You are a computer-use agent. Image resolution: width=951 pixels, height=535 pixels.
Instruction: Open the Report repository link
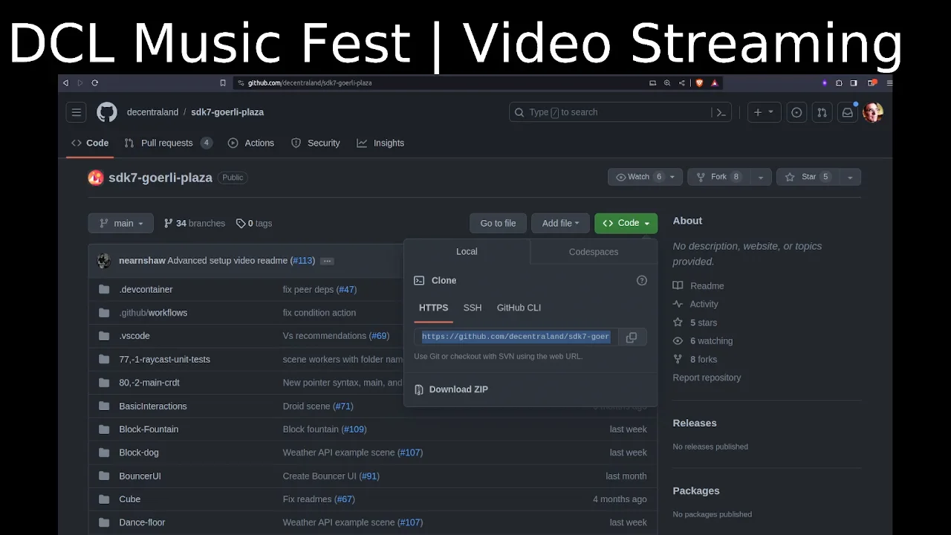coord(707,377)
